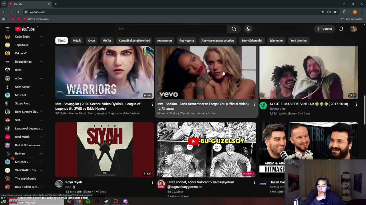Viewport: 366px width, 205px height.
Task: Open Türkish Vine channel avatar
Action: point(263,106)
